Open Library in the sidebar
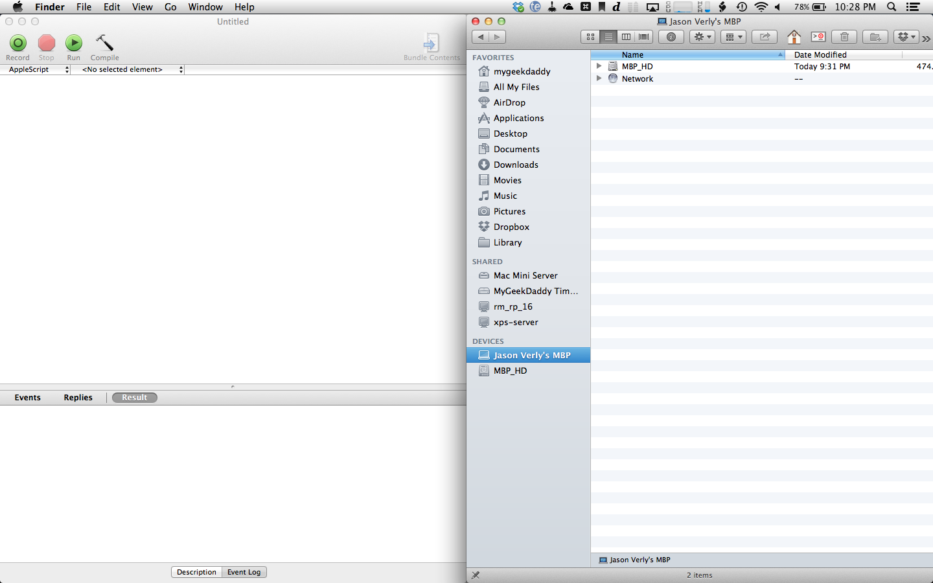933x583 pixels. click(x=528, y=242)
